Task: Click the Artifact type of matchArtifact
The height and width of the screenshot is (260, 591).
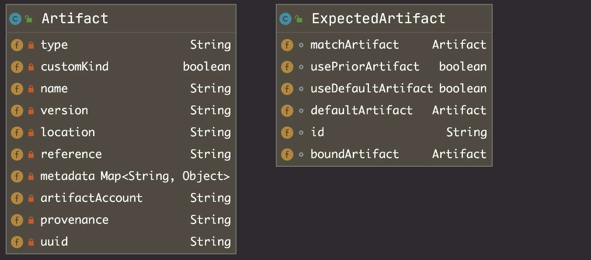Action: (x=459, y=45)
